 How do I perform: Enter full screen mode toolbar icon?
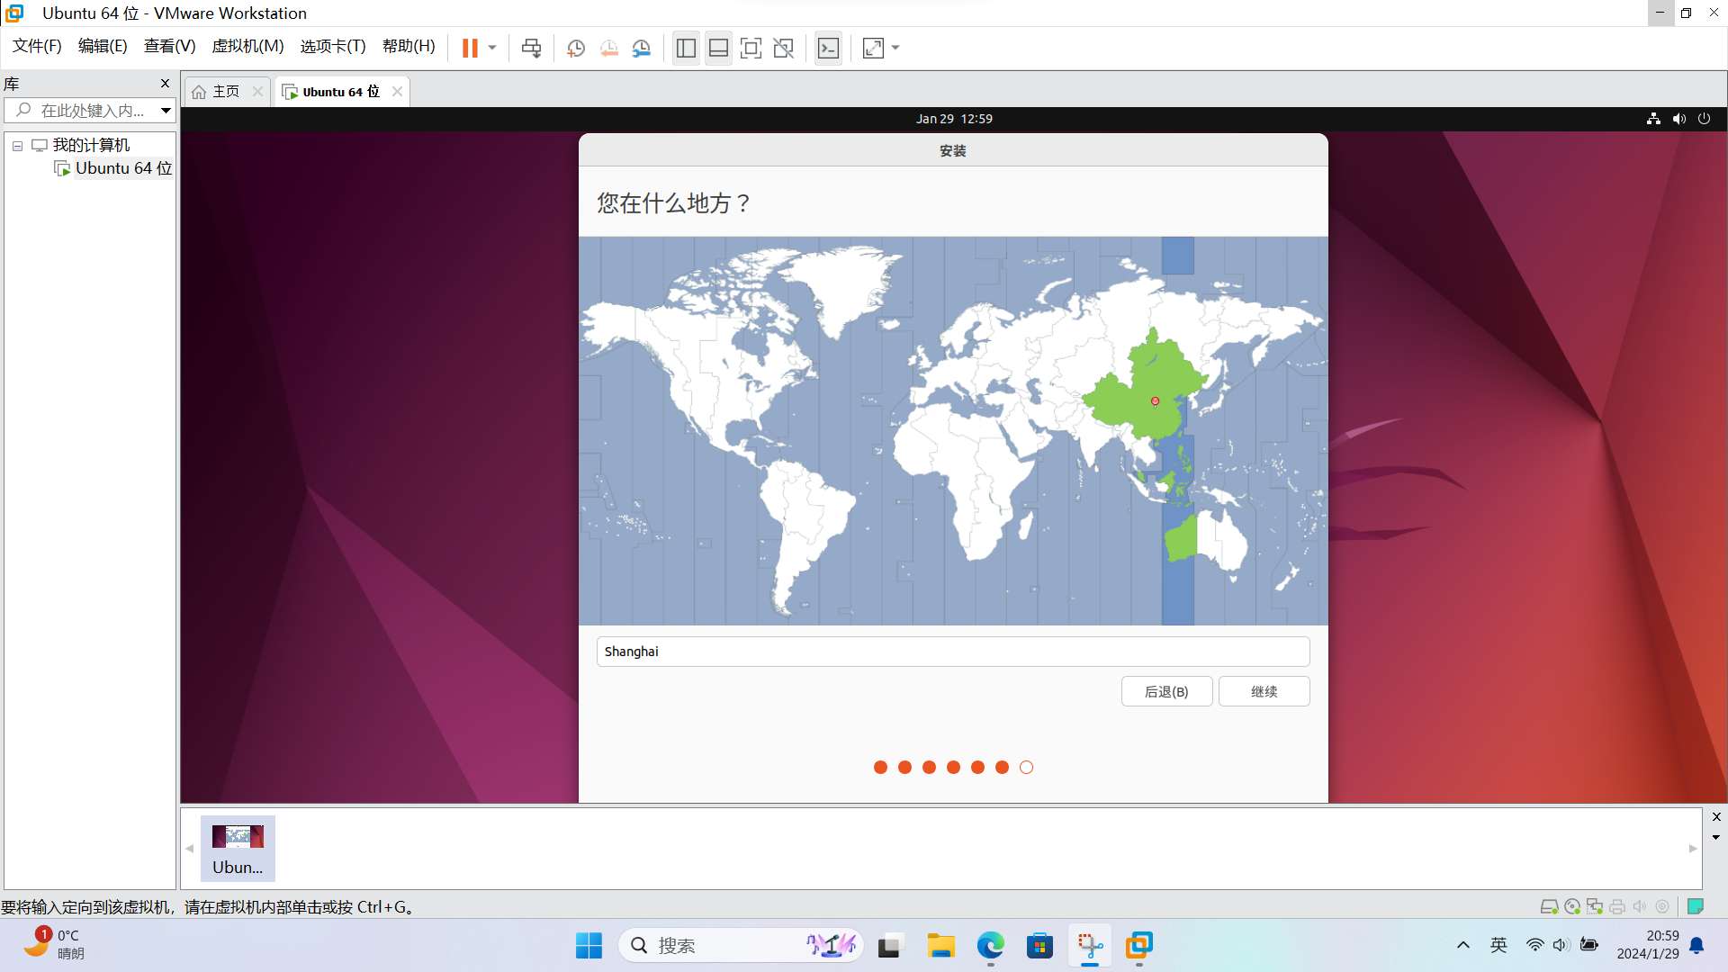coord(751,48)
